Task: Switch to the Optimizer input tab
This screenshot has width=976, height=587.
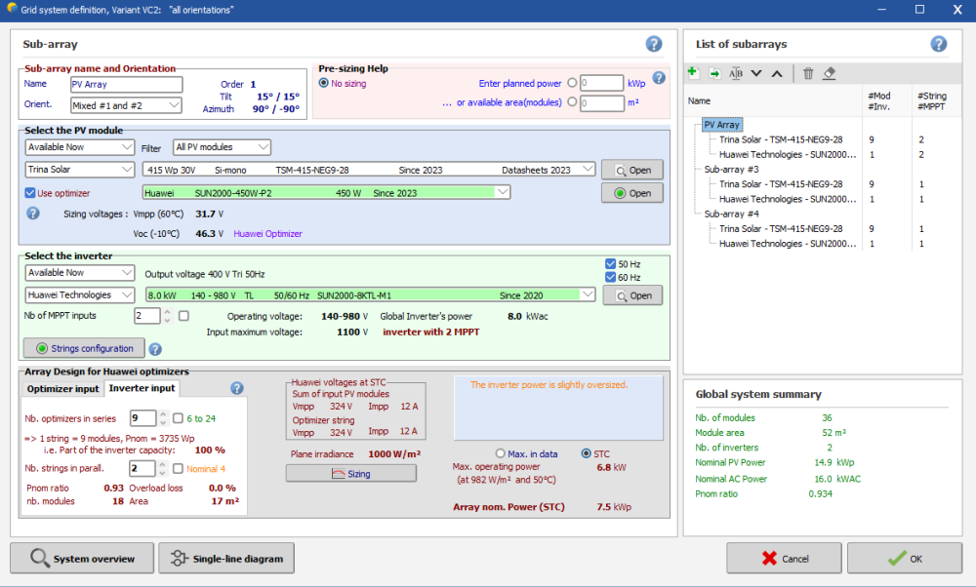Action: coord(62,388)
